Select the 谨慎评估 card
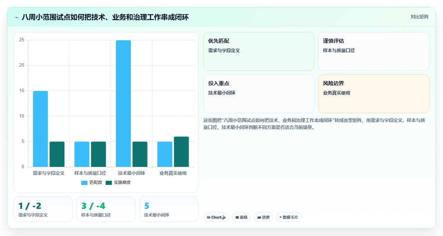This screenshot has height=236, width=443. tap(373, 51)
